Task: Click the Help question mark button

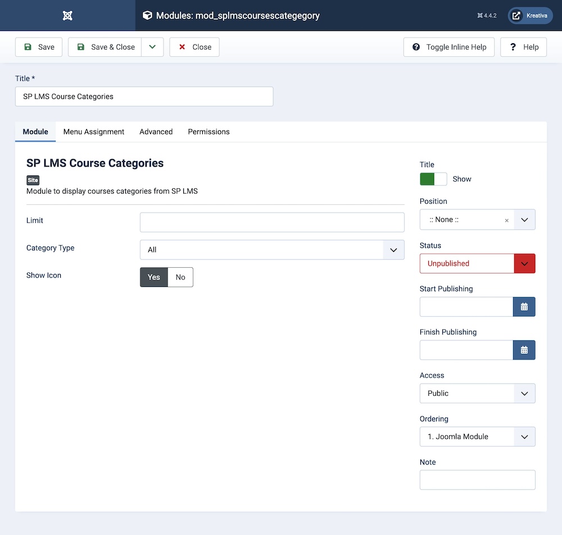Action: (523, 47)
